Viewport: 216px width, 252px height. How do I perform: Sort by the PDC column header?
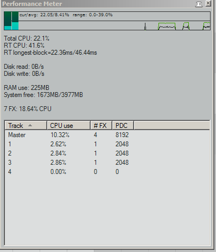click(123, 125)
